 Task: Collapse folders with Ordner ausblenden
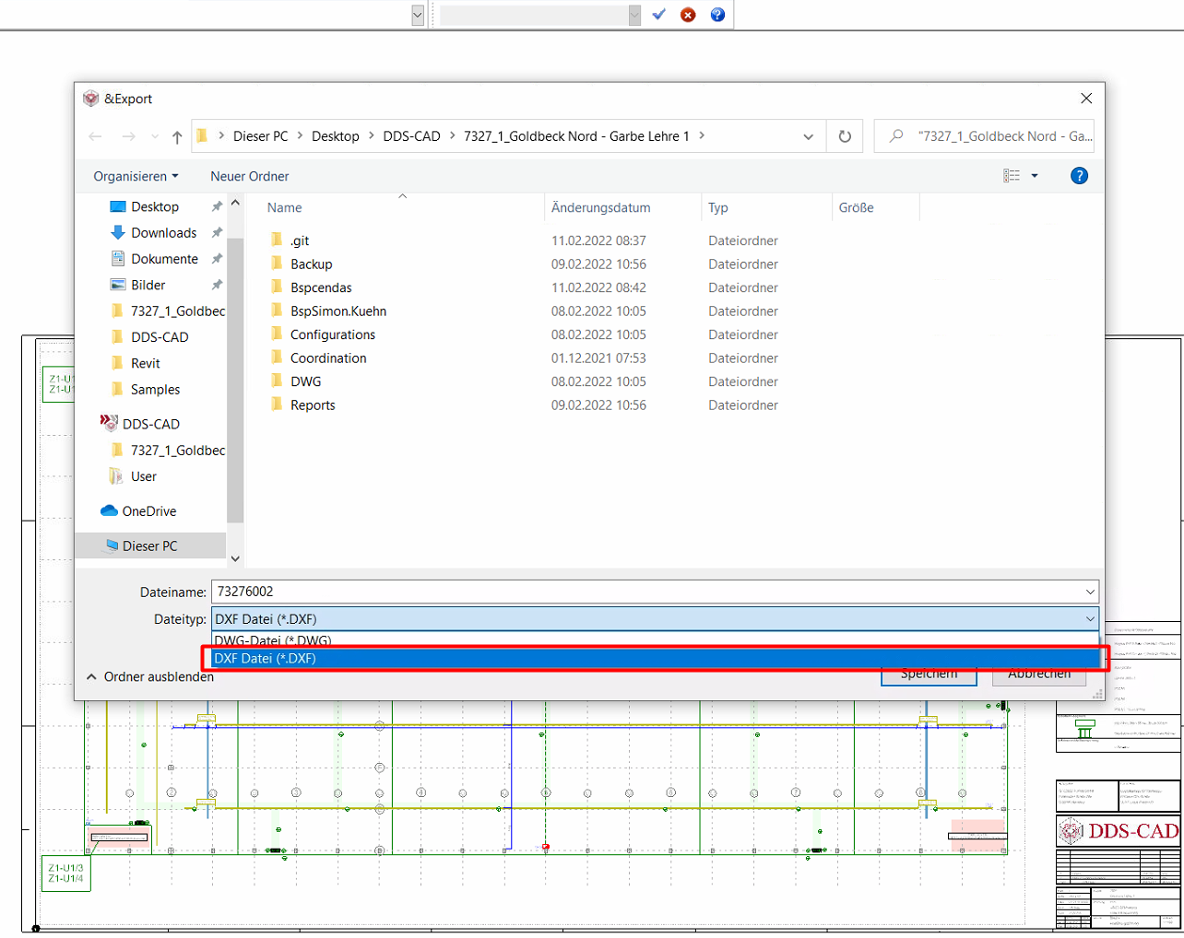tap(150, 677)
